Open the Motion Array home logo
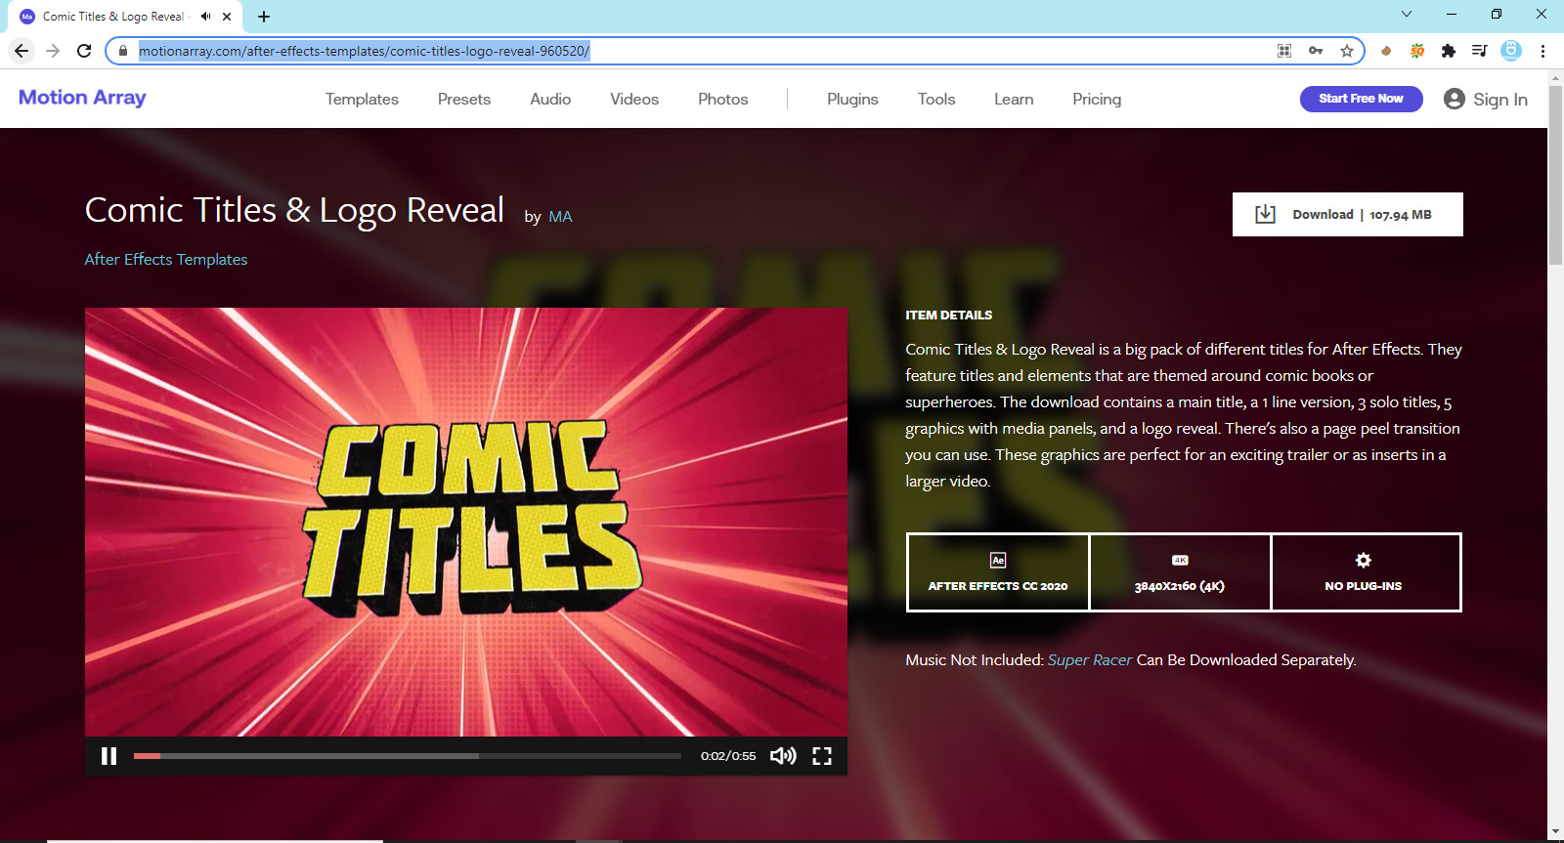Screen dimensions: 1564x843 click(82, 98)
